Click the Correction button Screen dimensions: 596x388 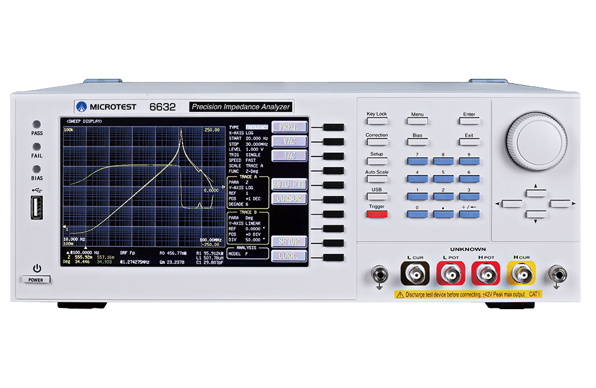(377, 142)
